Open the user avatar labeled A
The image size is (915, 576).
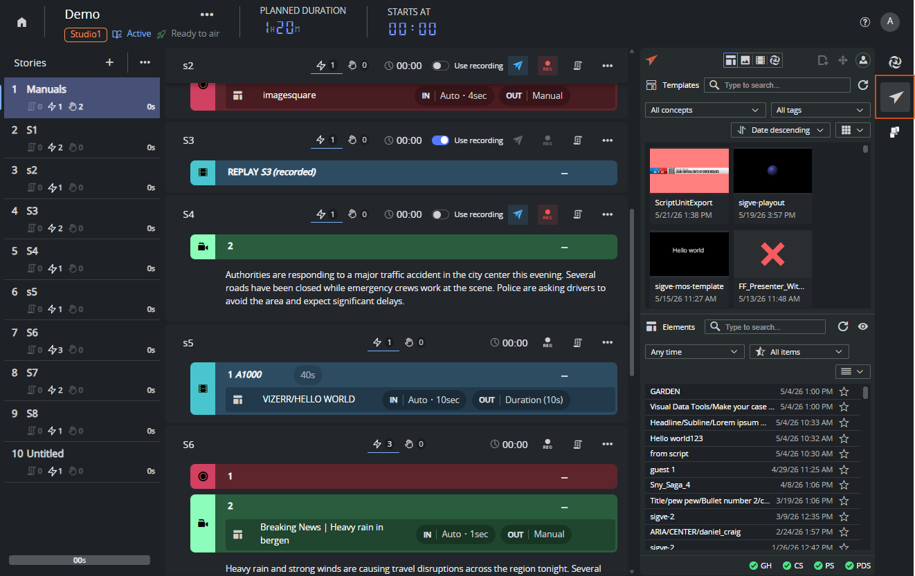click(x=889, y=22)
